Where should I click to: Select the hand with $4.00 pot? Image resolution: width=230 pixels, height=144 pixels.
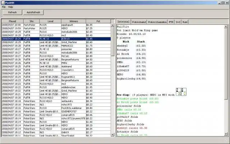click(x=56, y=60)
